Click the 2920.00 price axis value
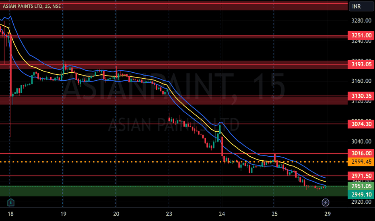The image size is (375, 221). pos(361,202)
